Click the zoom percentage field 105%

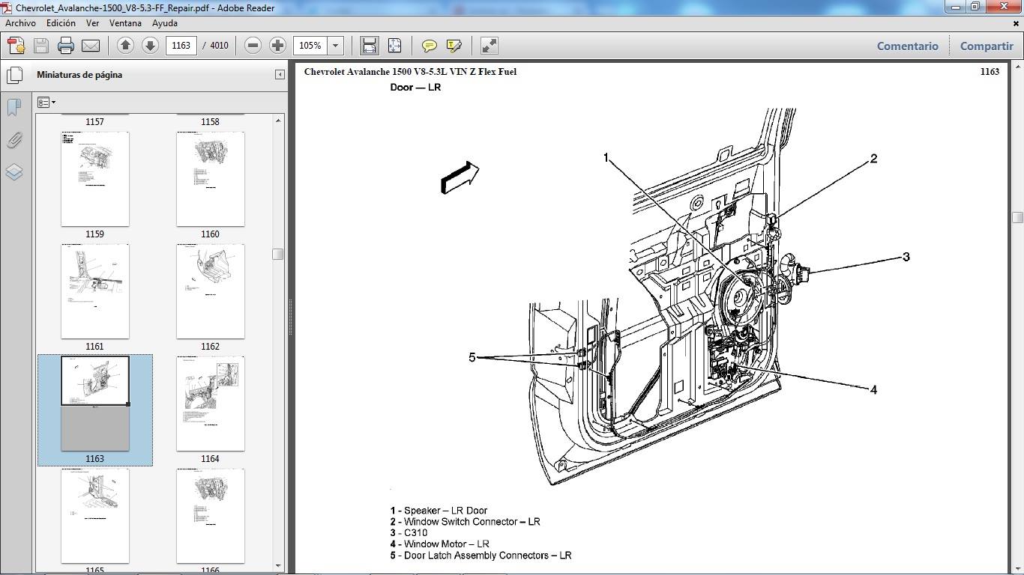310,46
